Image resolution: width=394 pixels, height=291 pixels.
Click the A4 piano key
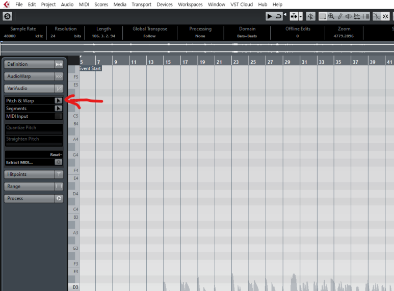coord(74,139)
